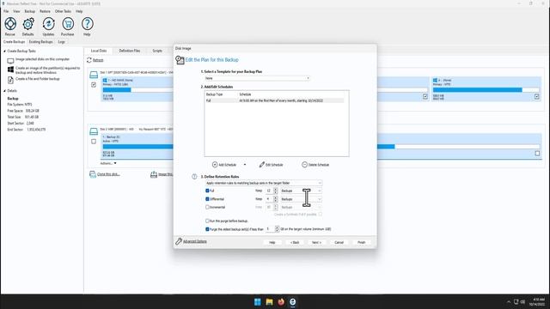Click Windows logo icon for imaging Windows partitions
Screen dimensions: 550x309
pos(10,70)
